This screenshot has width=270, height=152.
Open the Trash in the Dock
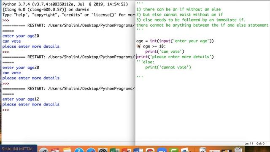pyautogui.click(x=238, y=149)
